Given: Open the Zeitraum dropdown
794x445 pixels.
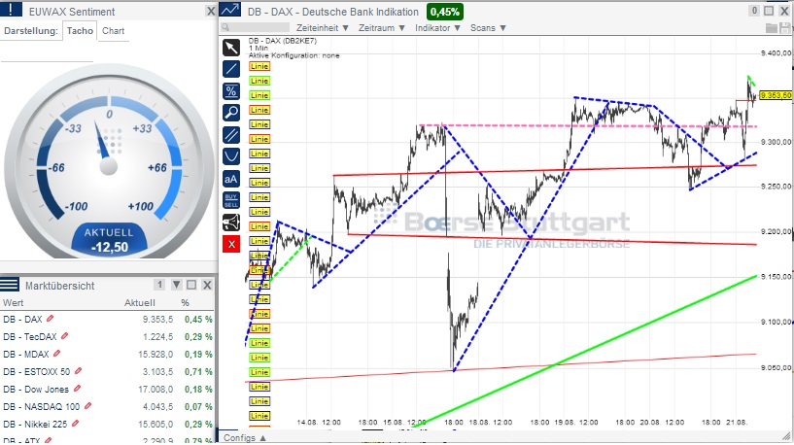Looking at the screenshot, I should click(381, 28).
